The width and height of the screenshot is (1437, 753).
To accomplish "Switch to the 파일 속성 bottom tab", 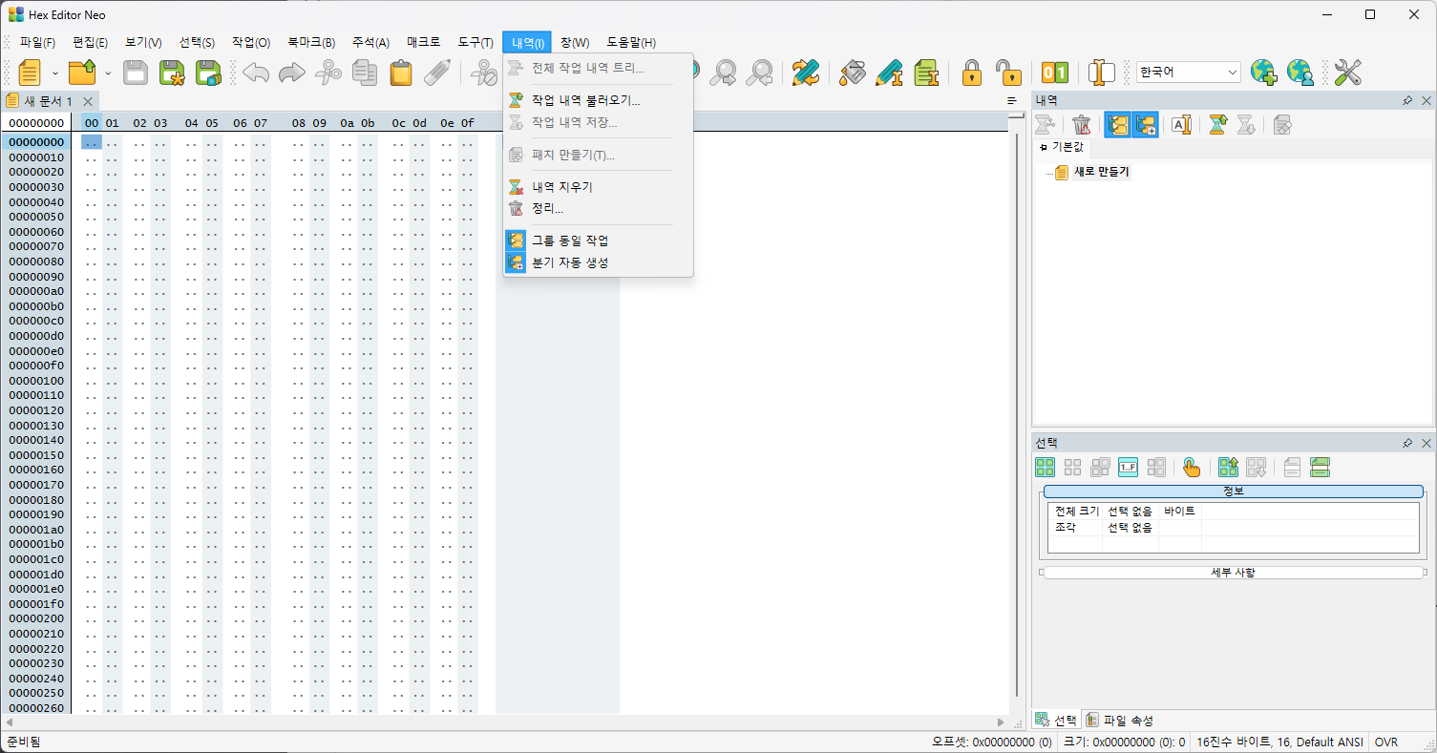I will (x=1119, y=721).
